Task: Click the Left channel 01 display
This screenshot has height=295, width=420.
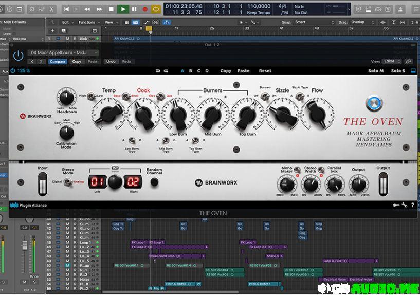Action: 97,182
